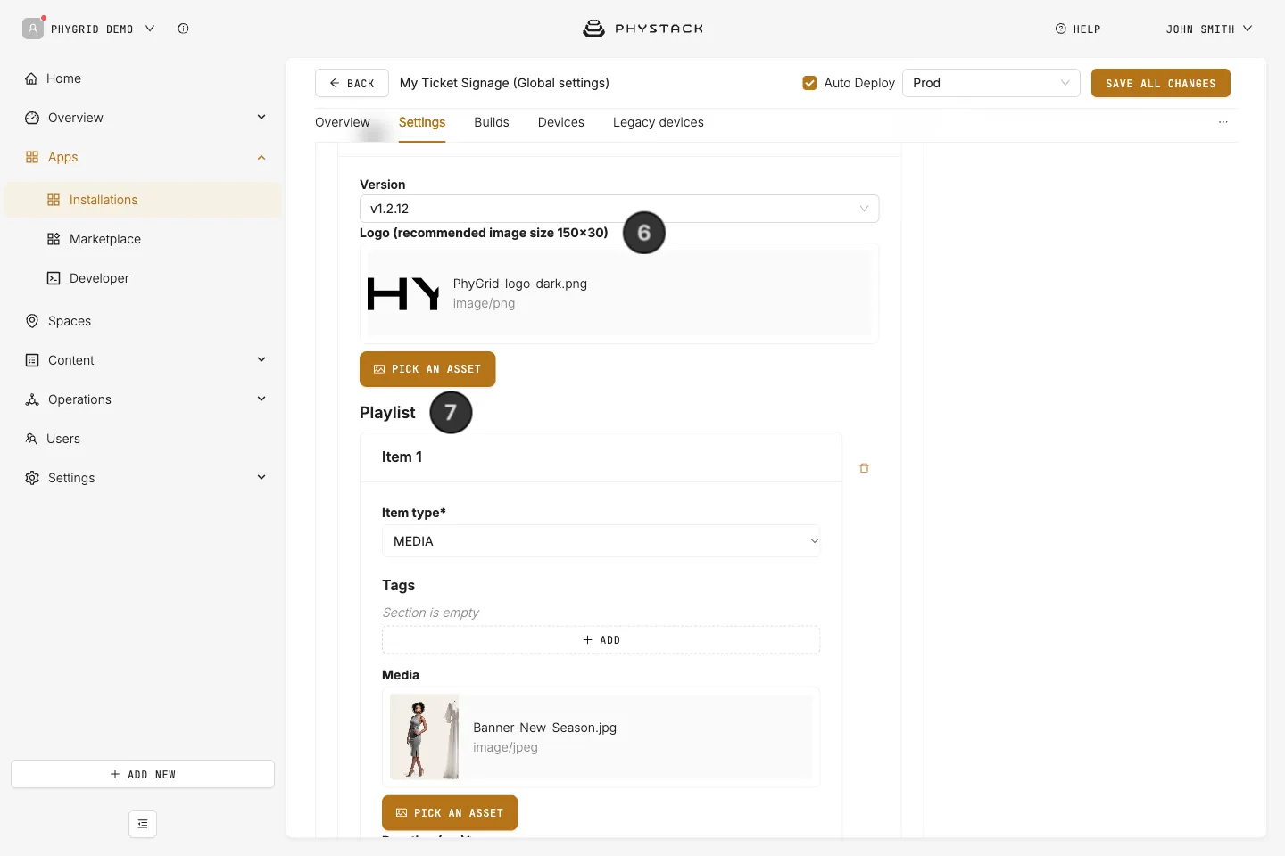The height and width of the screenshot is (856, 1285).
Task: Toggle the Auto Deploy checkbox
Action: click(810, 83)
